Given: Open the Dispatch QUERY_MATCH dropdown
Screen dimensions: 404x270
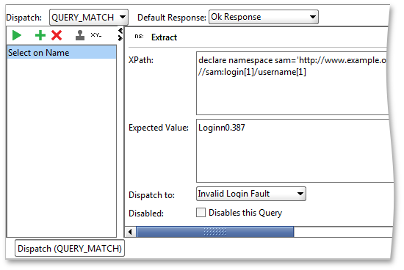Looking at the screenshot, I should (x=89, y=18).
